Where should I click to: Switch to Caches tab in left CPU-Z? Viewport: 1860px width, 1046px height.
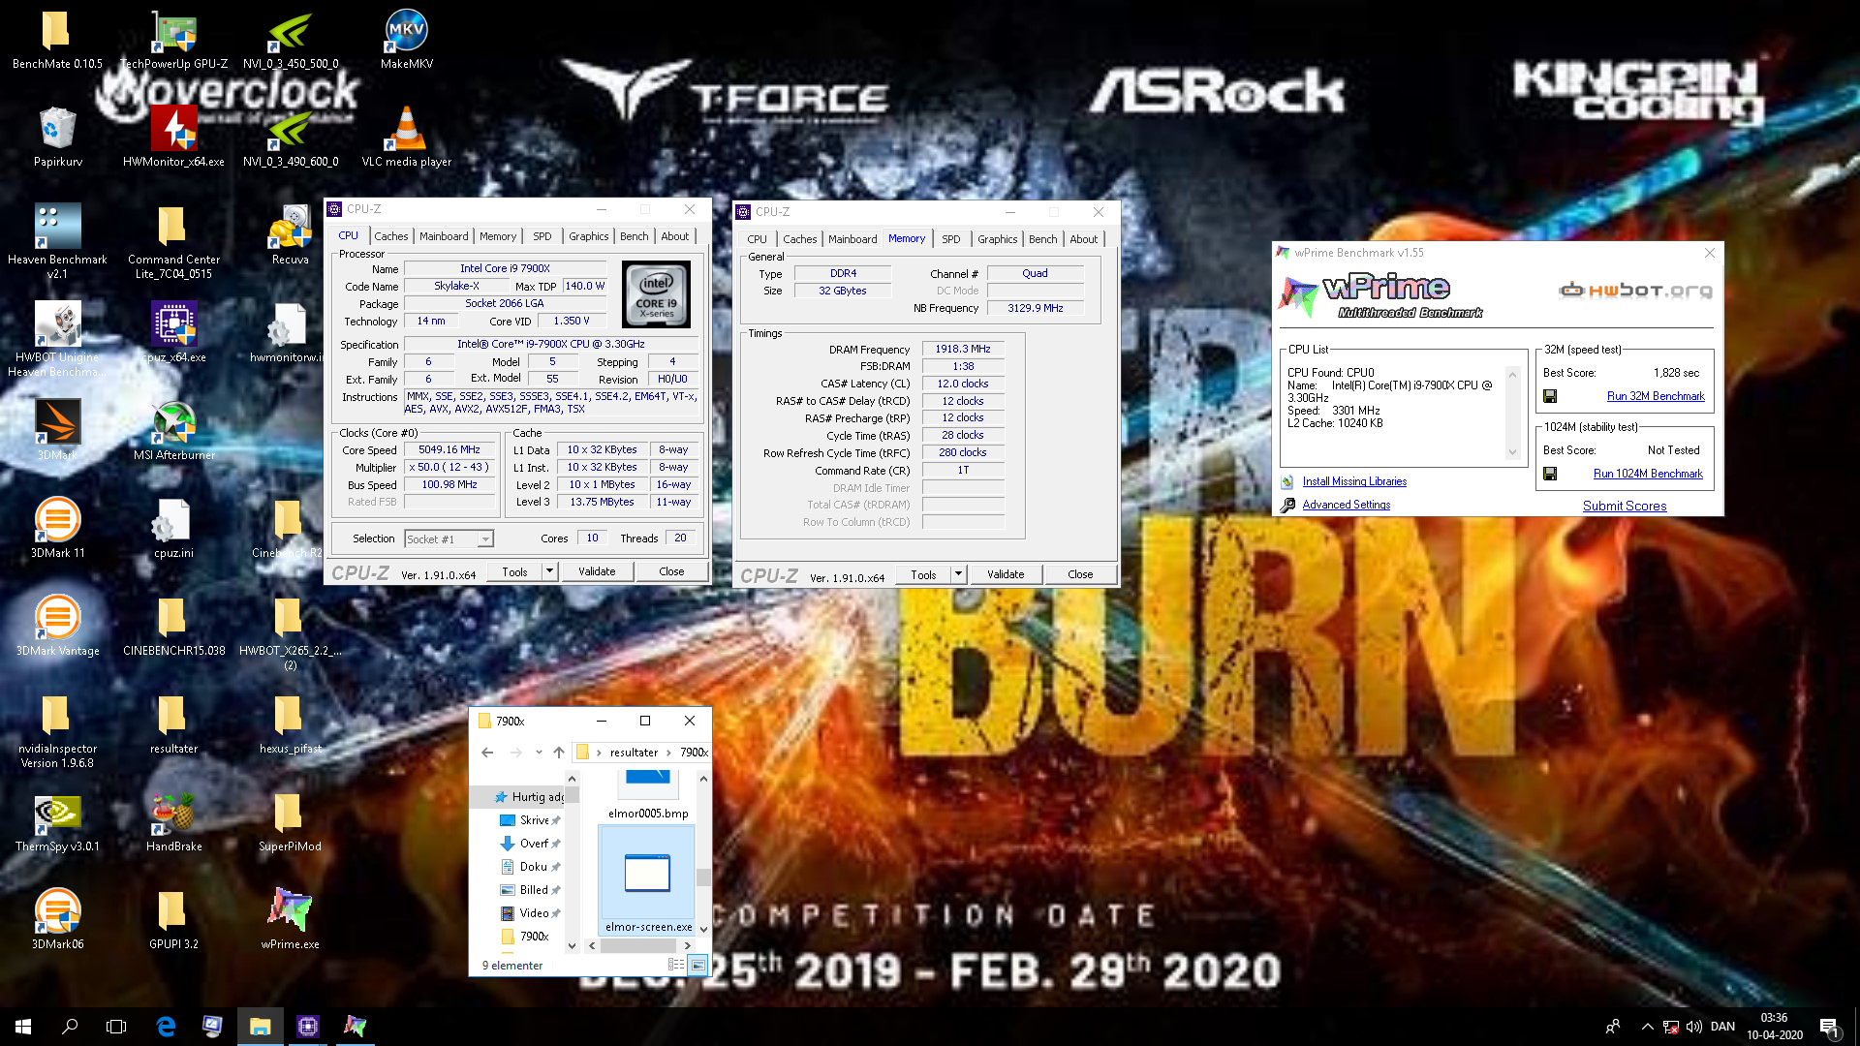[x=391, y=236]
